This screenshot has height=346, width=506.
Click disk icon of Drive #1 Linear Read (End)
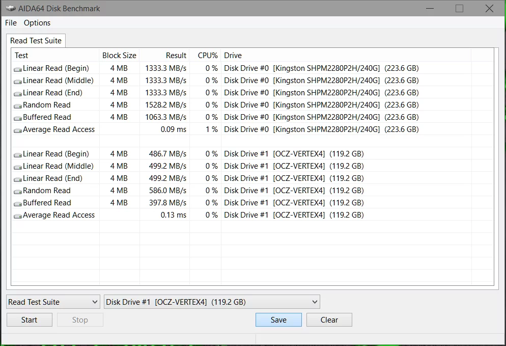point(18,179)
